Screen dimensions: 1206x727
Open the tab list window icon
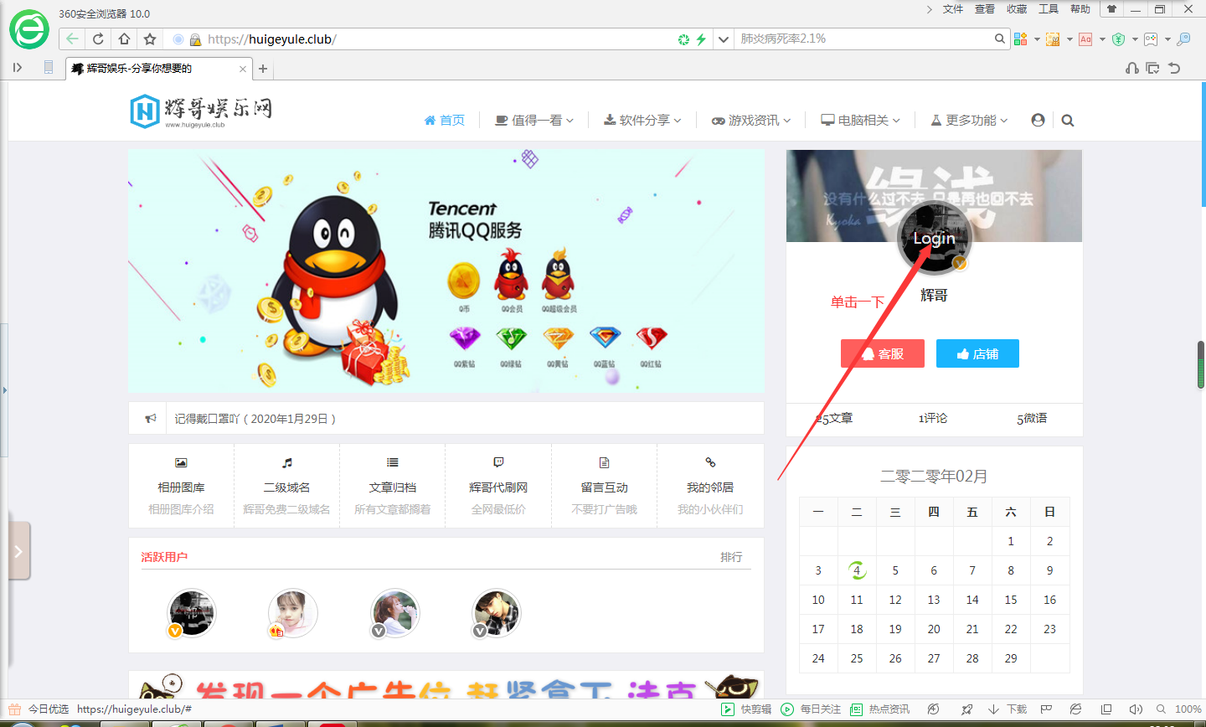(x=1153, y=68)
